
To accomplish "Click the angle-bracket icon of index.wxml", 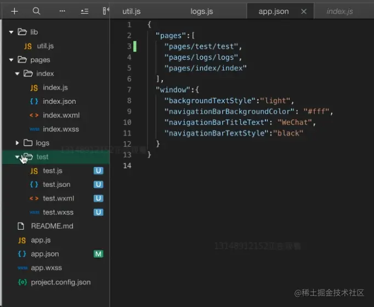I will click(x=34, y=115).
